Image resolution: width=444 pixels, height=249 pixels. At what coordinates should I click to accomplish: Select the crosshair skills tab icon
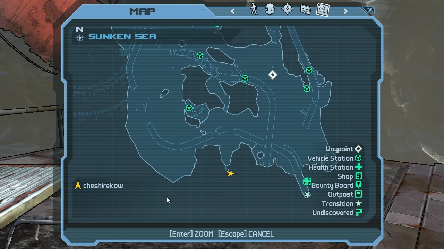tap(288, 9)
